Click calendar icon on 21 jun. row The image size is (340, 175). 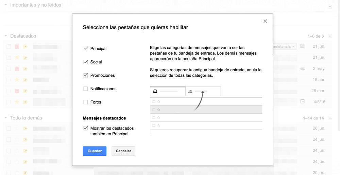pyautogui.click(x=302, y=46)
